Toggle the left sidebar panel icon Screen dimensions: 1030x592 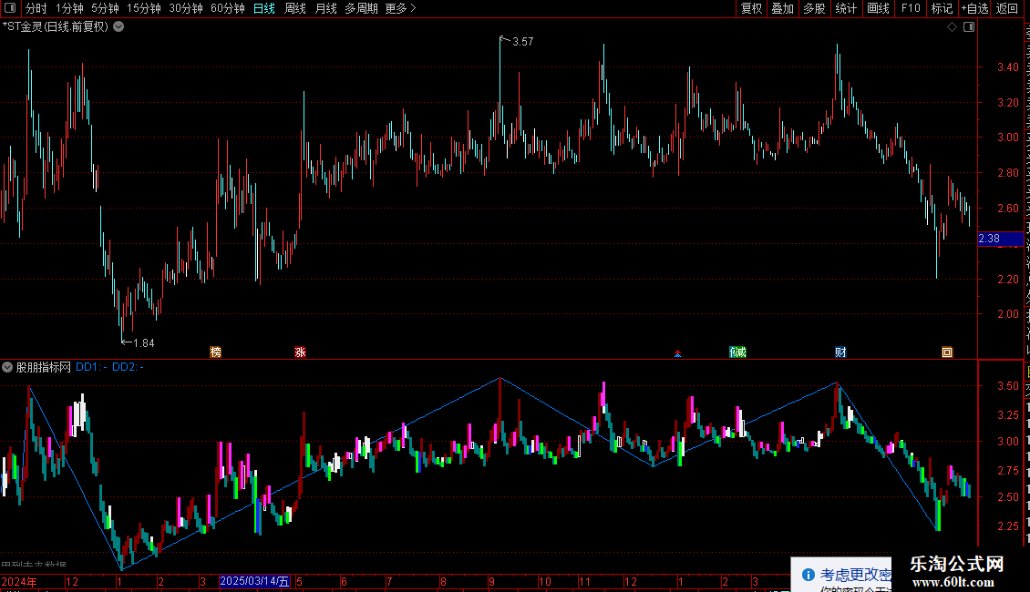pyautogui.click(x=10, y=8)
